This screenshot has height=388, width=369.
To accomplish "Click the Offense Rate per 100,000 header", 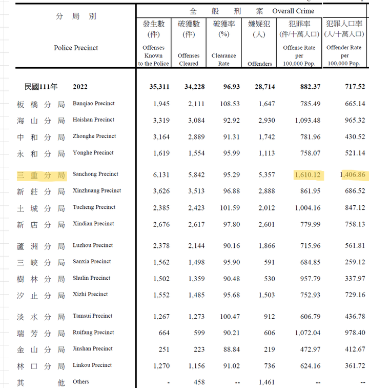I will (x=299, y=55).
